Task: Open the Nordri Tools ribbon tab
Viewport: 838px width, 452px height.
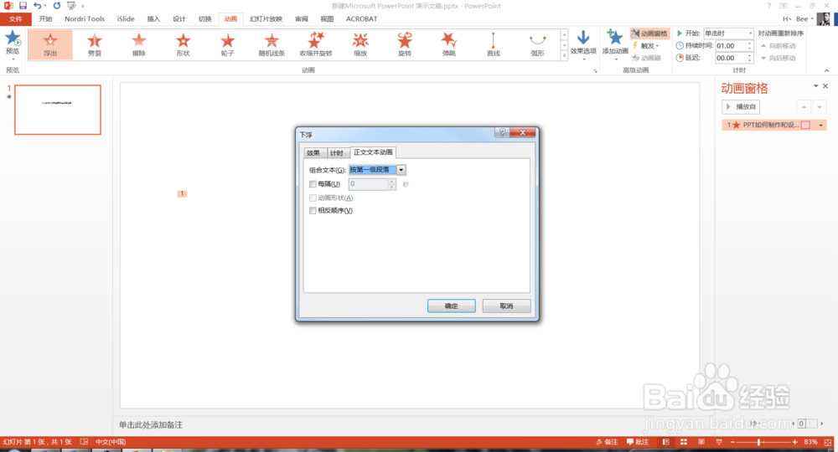Action: (85, 18)
